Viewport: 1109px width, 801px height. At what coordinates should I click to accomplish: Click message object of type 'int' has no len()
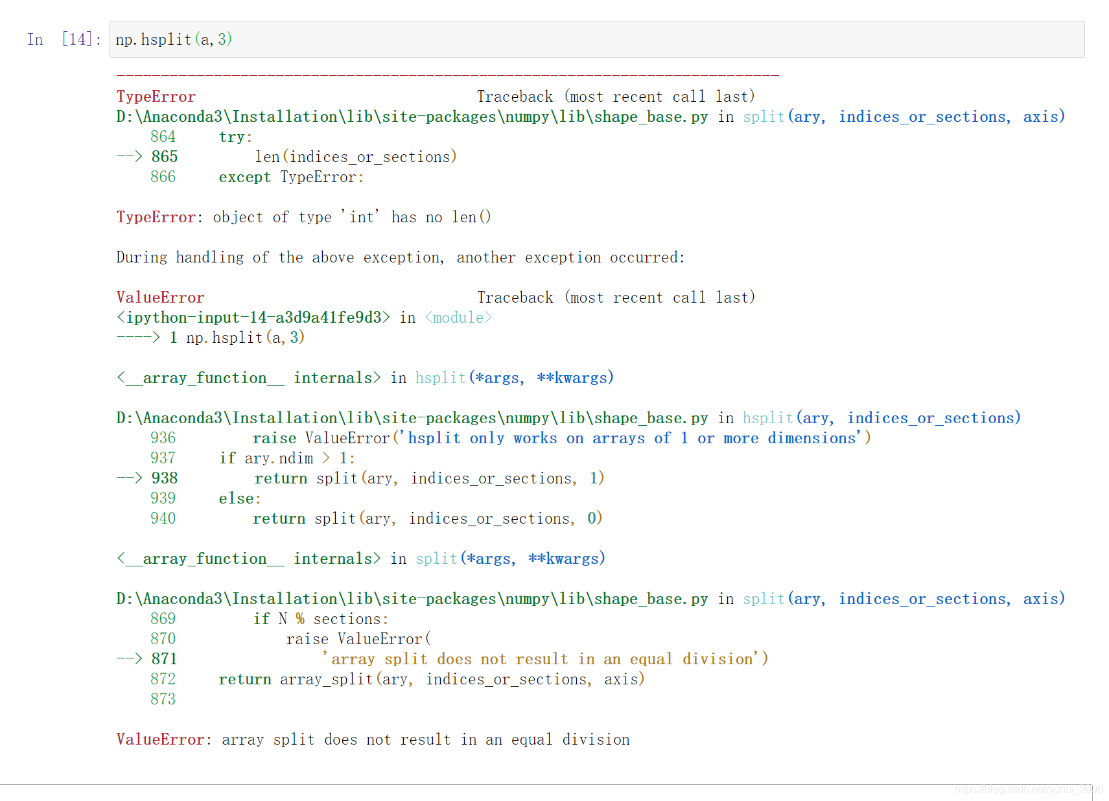[352, 217]
